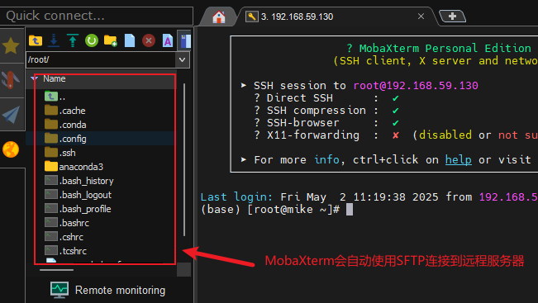Create new file icon
Screen dimensions: 538x303
click(x=130, y=40)
